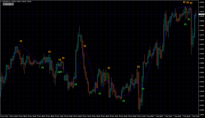The image size is (205, 118).
Task: Click the EURUSD,H1 symbol and OHLC title
Action: (x=17, y=2)
